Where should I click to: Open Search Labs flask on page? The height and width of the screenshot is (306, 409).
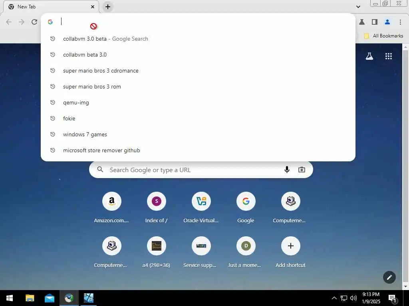(369, 56)
